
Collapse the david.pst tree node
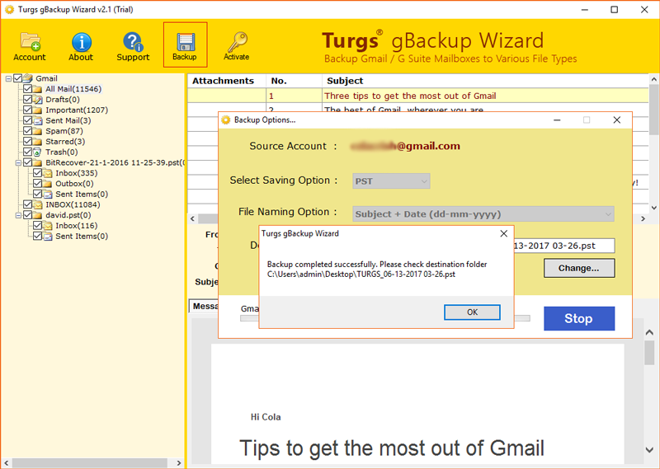[18, 215]
